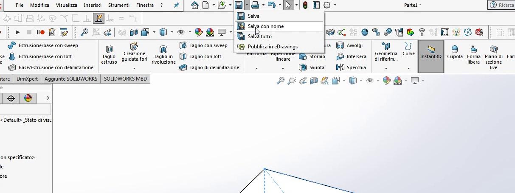Expand display style dropdown in top toolbar
The width and height of the screenshot is (515, 193).
coord(172,32)
